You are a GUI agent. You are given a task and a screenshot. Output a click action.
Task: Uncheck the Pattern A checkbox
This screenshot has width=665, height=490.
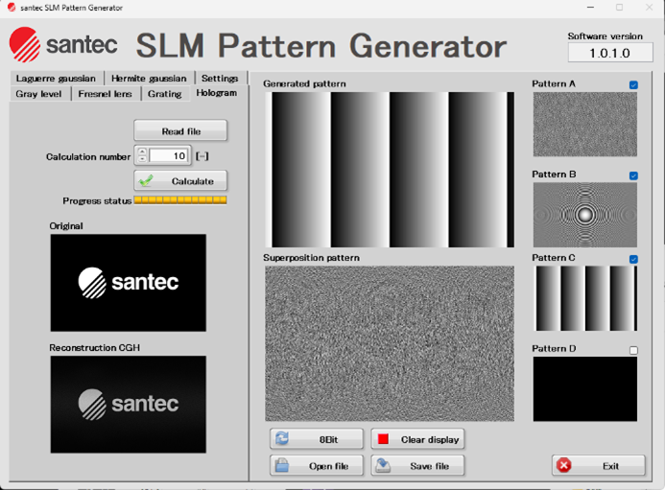point(633,85)
